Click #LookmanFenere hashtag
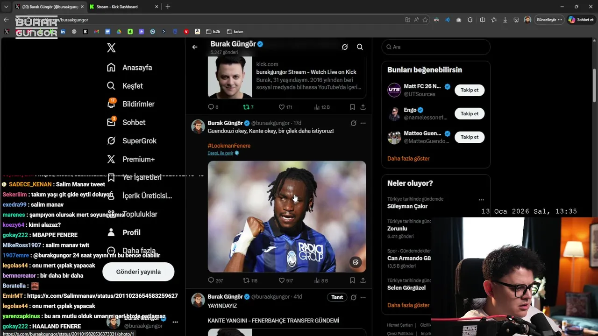The height and width of the screenshot is (336, 598). click(229, 146)
